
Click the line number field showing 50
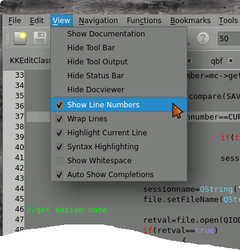[229, 38]
